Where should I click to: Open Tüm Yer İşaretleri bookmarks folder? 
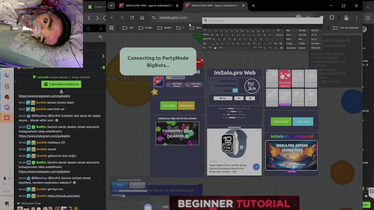346,28
